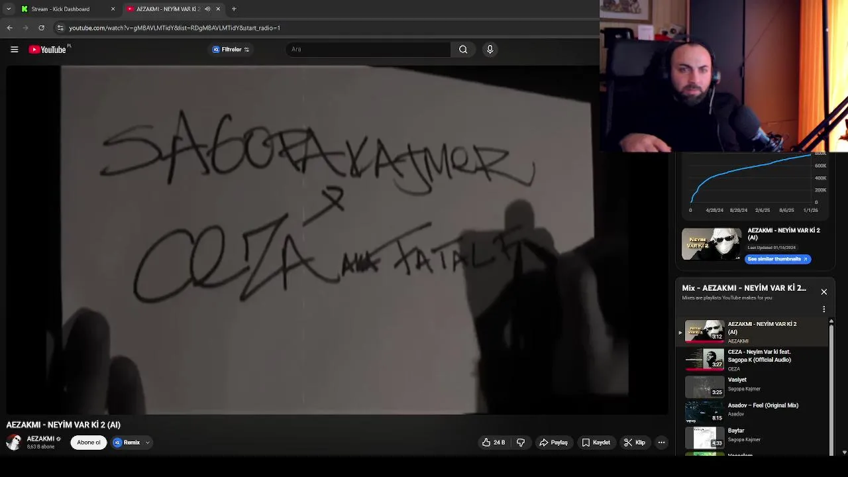
Task: Click the Remix button
Action: click(x=127, y=443)
